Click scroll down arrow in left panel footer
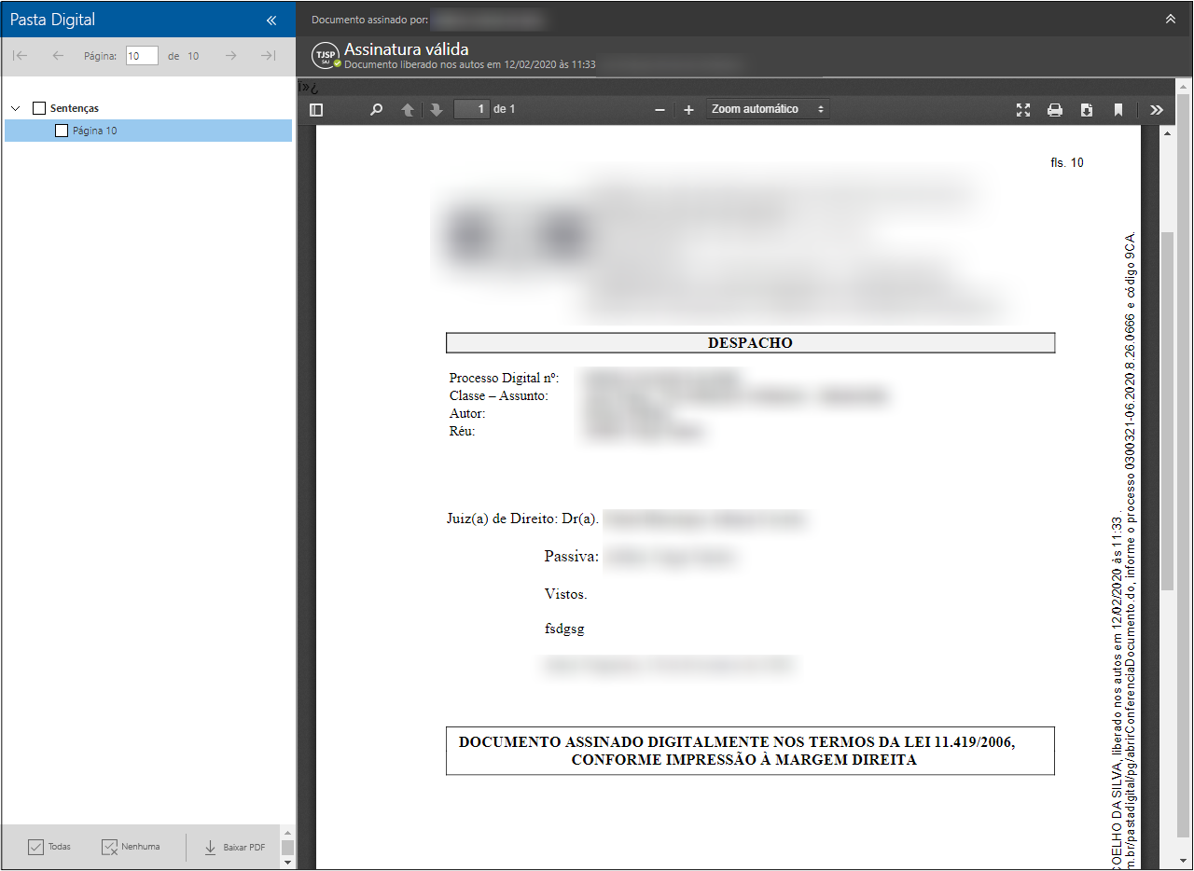This screenshot has height=871, width=1194. point(287,863)
